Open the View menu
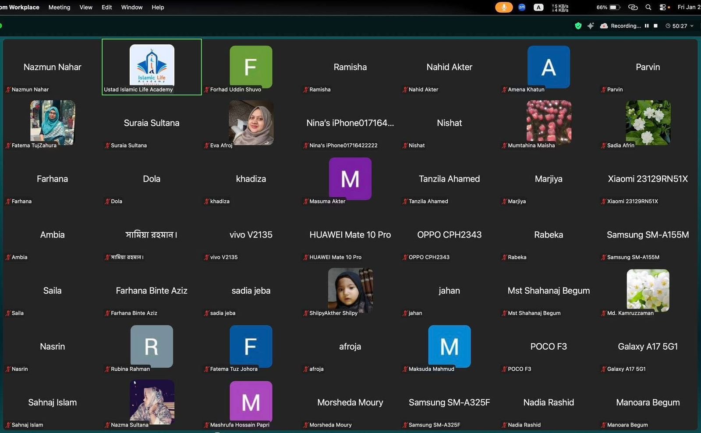The height and width of the screenshot is (433, 701). [x=86, y=7]
